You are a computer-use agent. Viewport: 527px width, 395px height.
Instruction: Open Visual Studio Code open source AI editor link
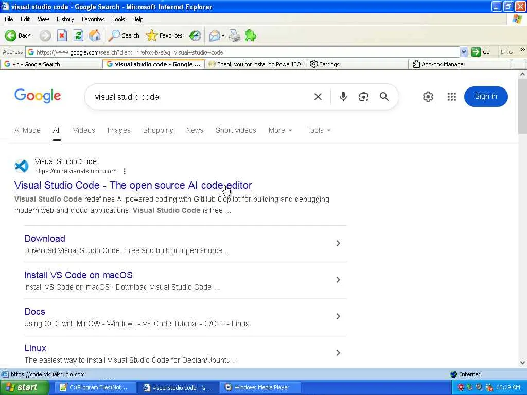click(133, 185)
